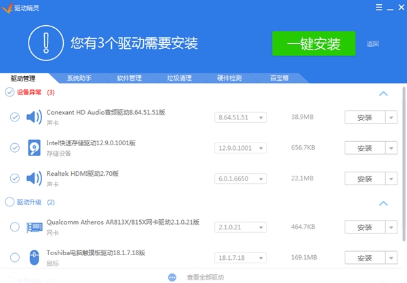Click the 464.7KB size value
This screenshot has width=407, height=283.
coord(303,227)
